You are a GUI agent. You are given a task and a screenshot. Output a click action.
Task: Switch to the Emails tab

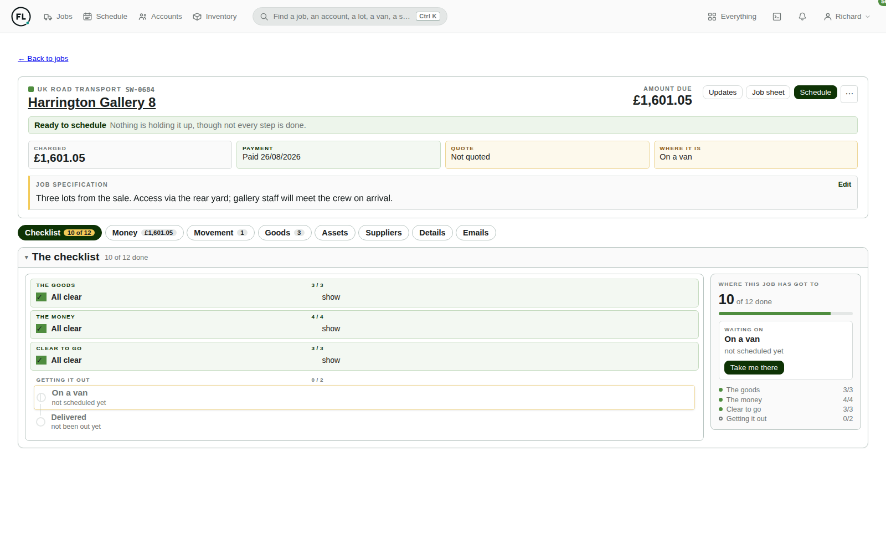pyautogui.click(x=476, y=233)
